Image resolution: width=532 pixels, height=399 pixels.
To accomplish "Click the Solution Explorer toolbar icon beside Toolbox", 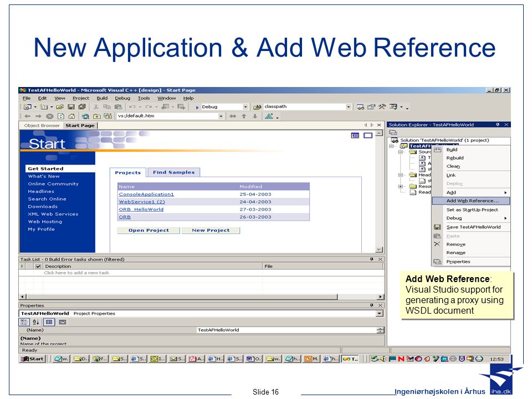I will point(360,107).
